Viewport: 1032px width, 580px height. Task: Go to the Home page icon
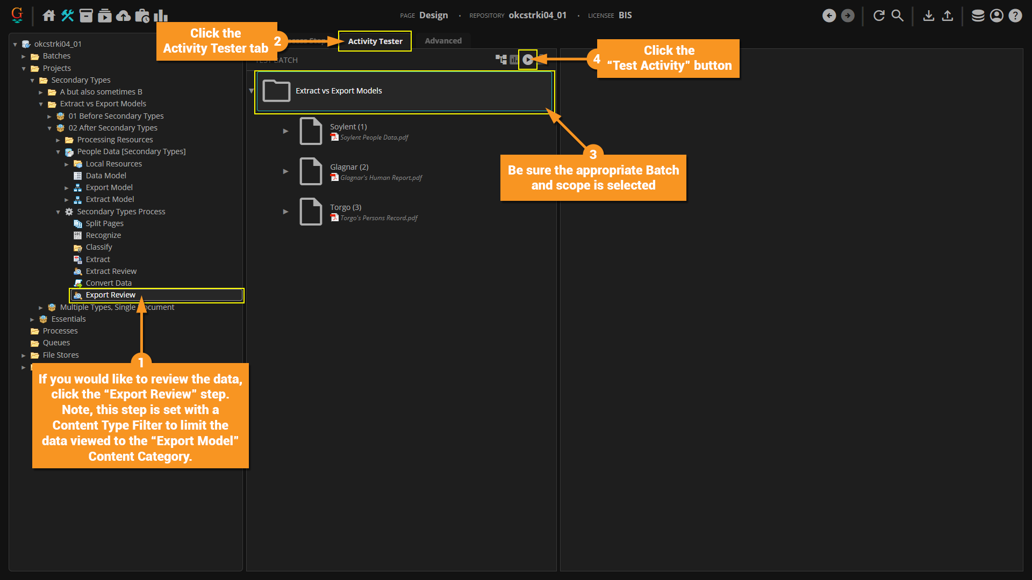click(49, 16)
